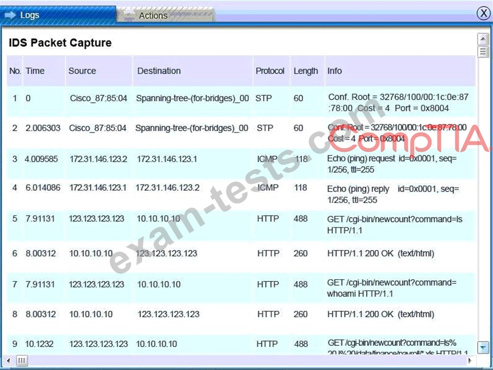Click time 10.1232 in packet 9

tap(39, 344)
